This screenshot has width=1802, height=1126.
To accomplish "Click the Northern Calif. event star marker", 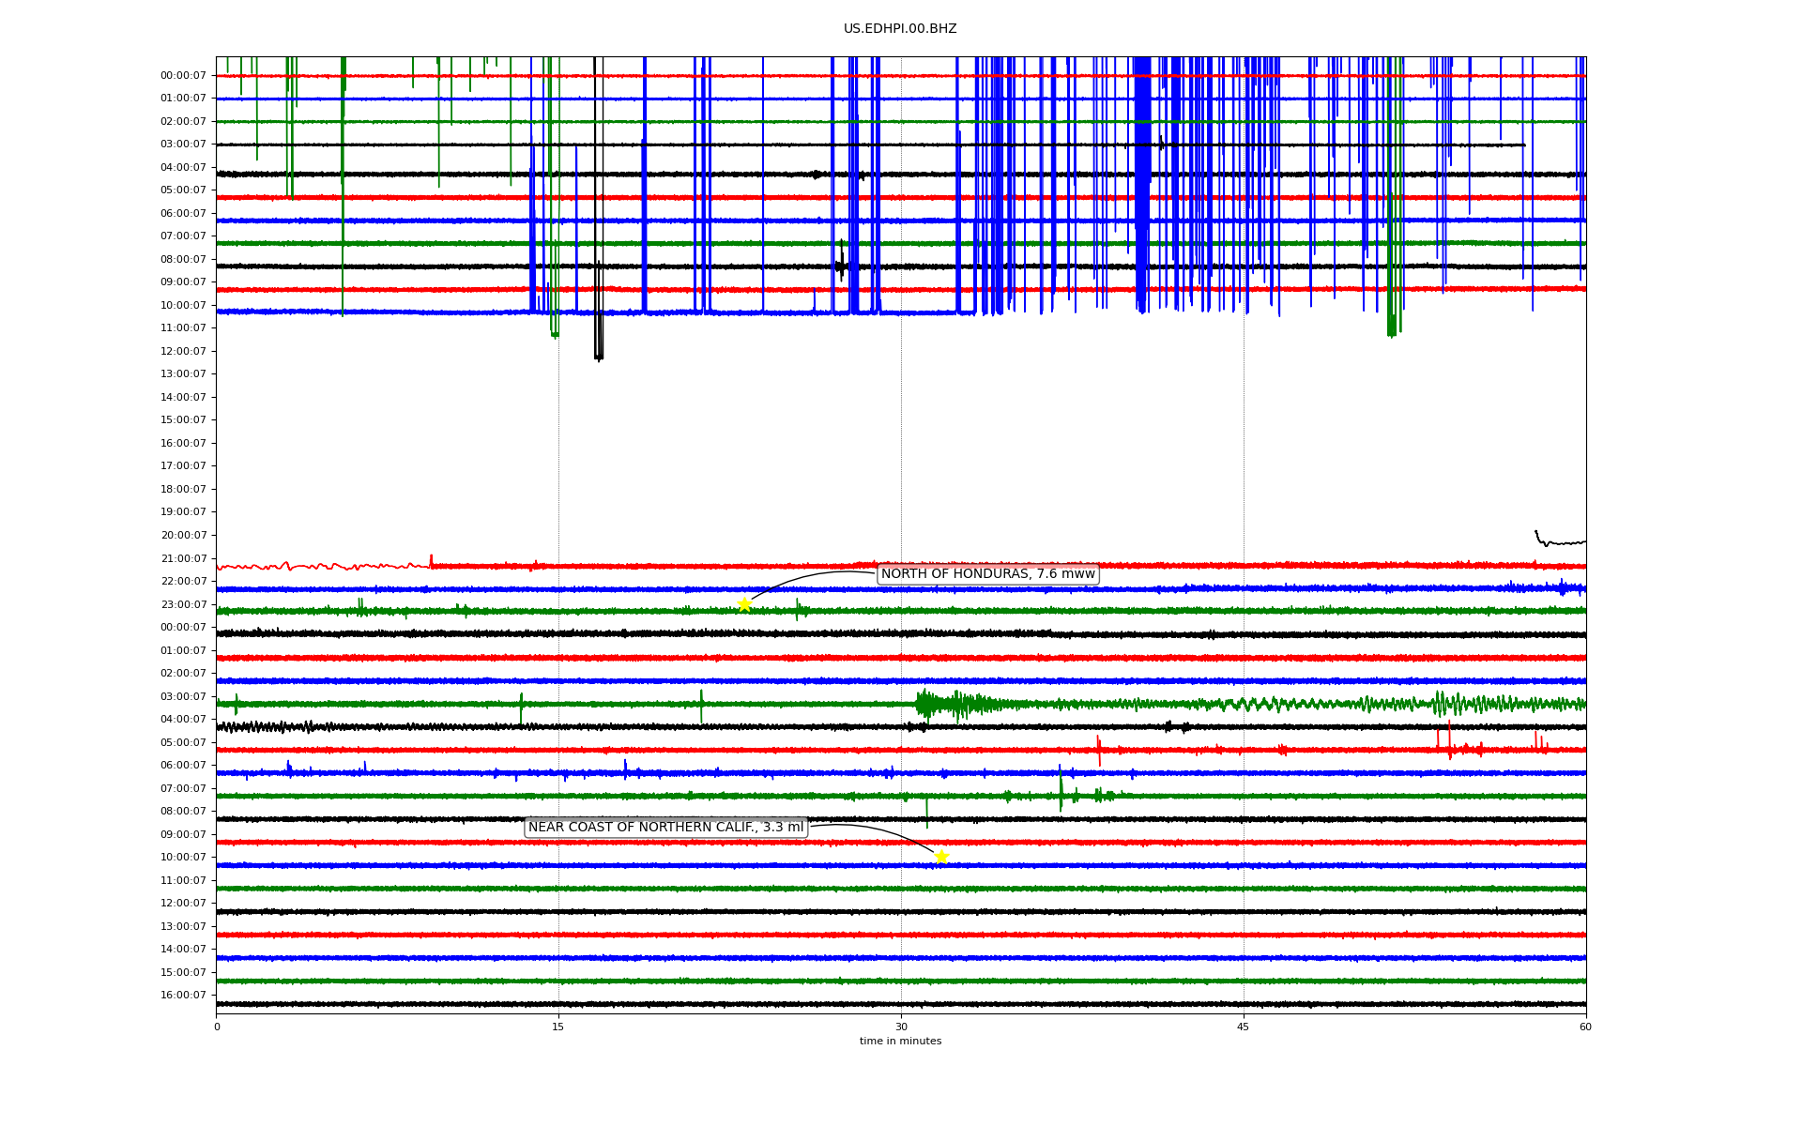I will click(941, 857).
